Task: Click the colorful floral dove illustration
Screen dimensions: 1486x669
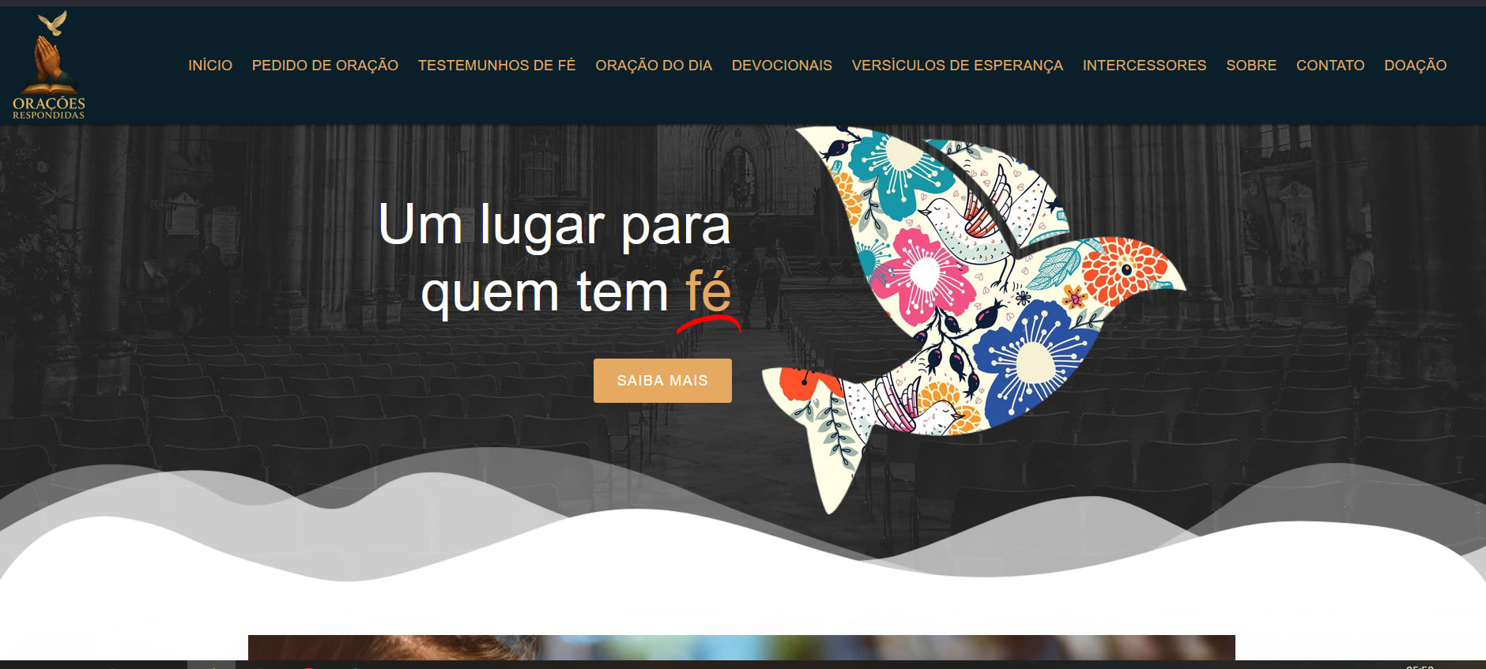Action: coord(972,316)
